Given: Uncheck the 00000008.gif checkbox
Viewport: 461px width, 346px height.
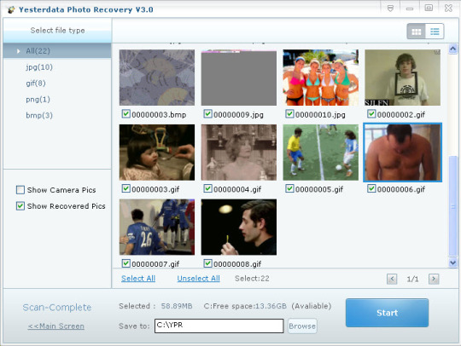Looking at the screenshot, I should 207,263.
